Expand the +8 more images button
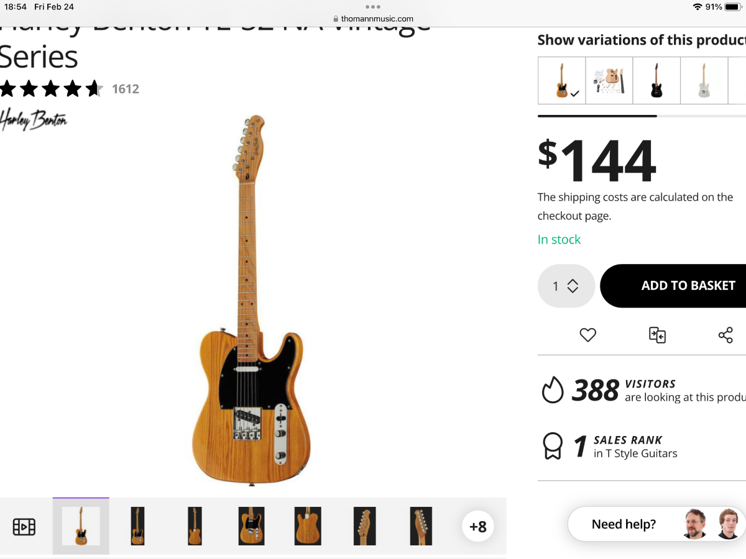 (x=478, y=527)
